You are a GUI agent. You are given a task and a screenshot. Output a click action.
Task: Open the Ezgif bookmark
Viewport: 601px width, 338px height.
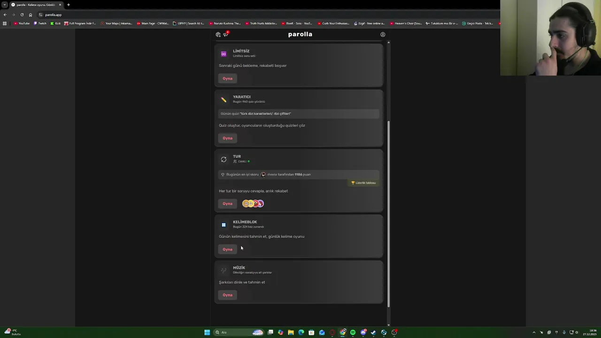coord(369,23)
